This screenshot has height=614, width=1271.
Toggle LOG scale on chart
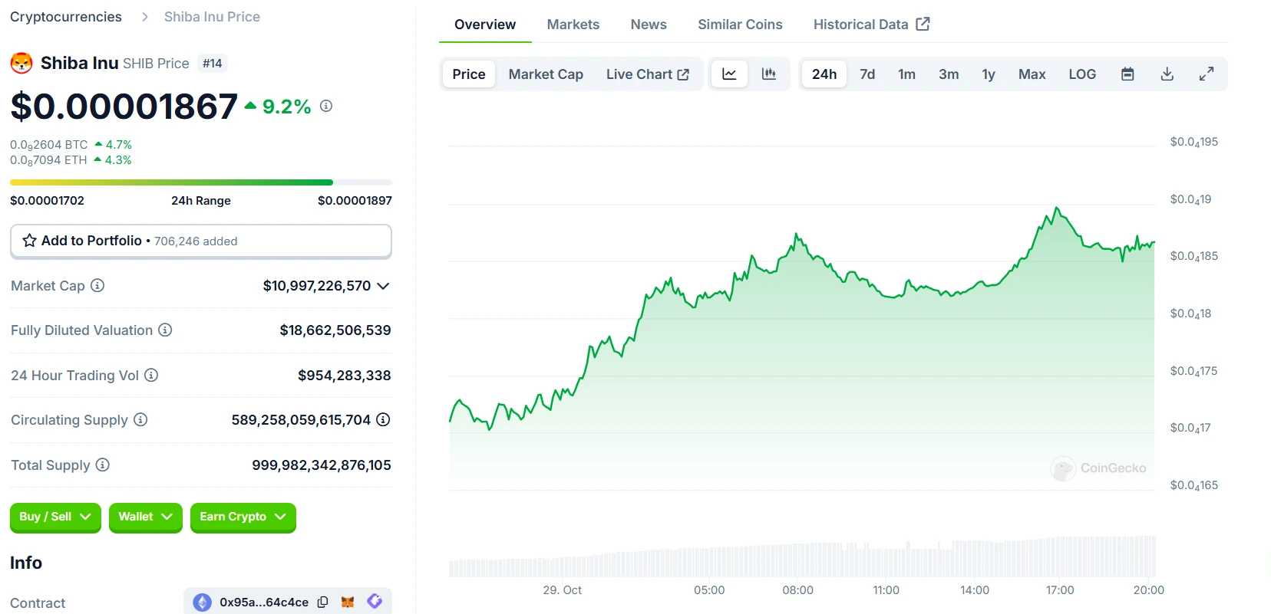coord(1082,74)
